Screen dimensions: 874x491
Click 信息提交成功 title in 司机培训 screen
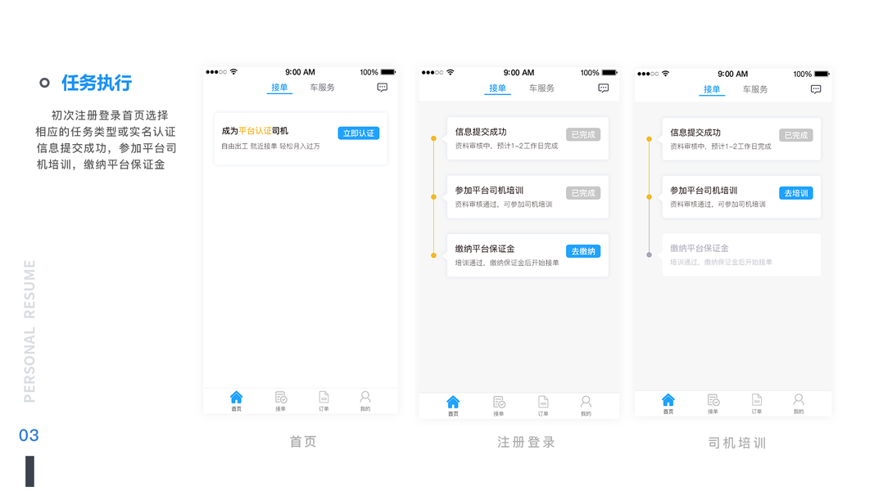(x=695, y=133)
